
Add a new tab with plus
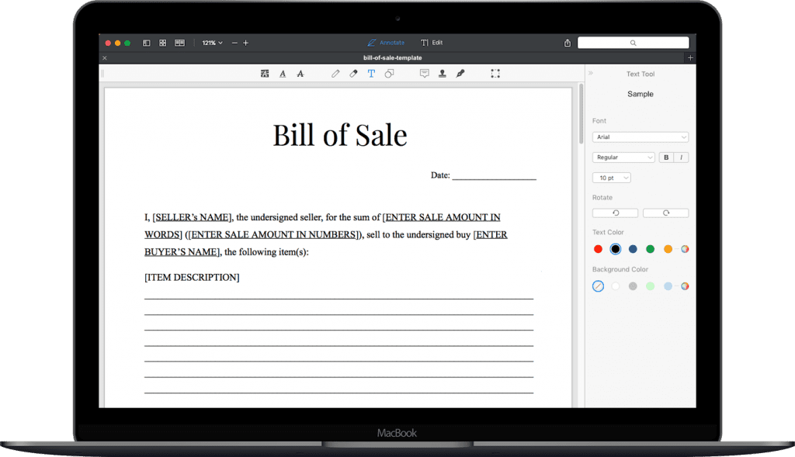(x=690, y=57)
